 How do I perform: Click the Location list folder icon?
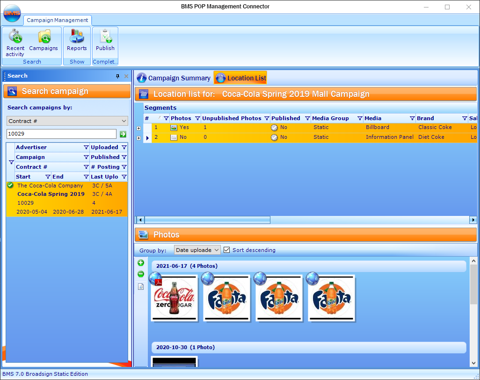[x=144, y=94]
